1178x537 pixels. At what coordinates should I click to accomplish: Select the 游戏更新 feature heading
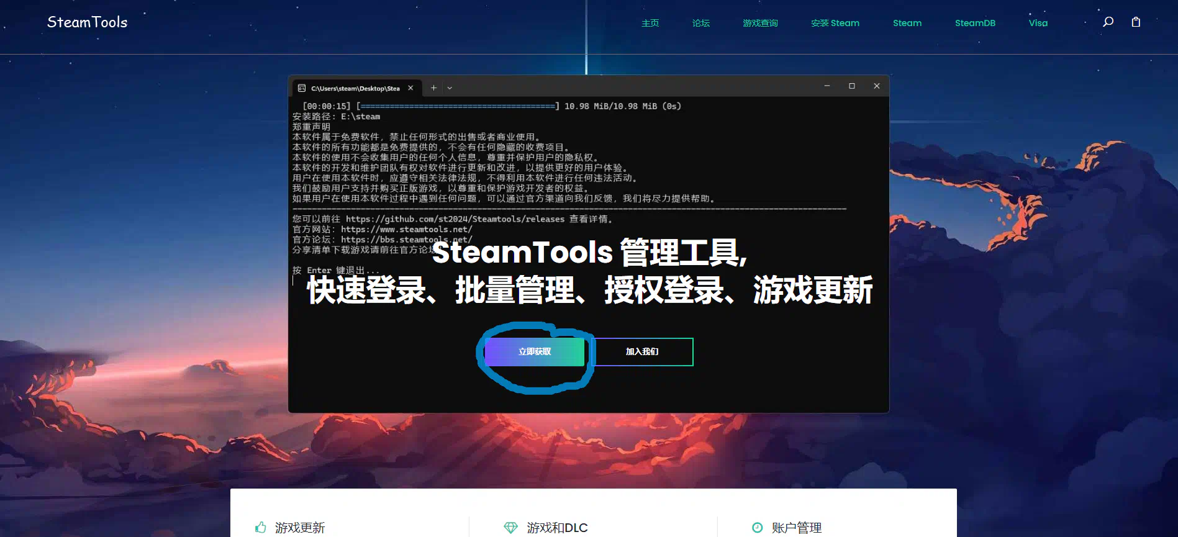click(300, 528)
